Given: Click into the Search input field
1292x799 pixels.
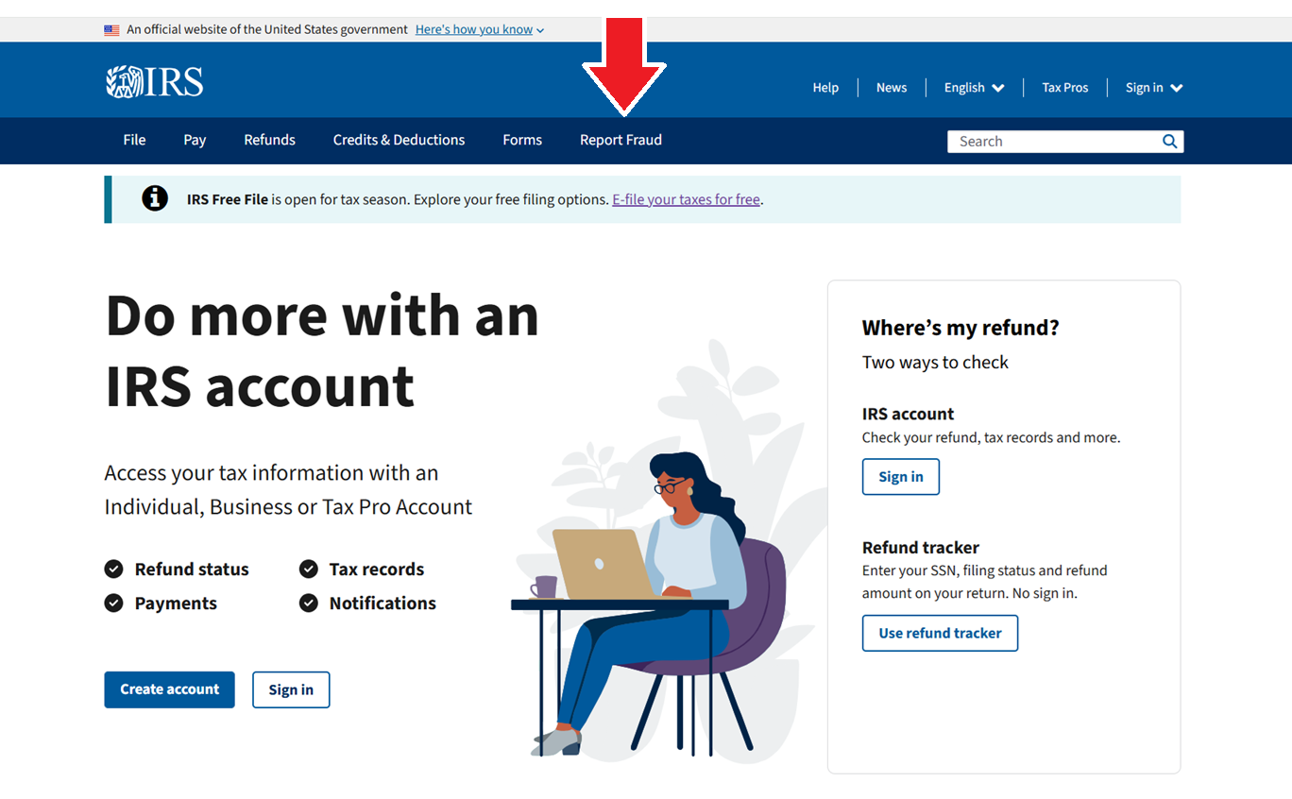Looking at the screenshot, I should [1054, 142].
